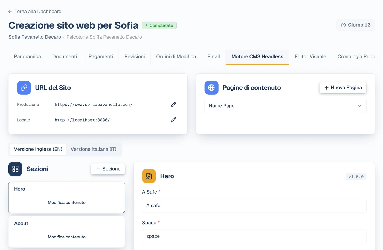
Task: Go to the Pagamenti tab
Action: (x=101, y=57)
